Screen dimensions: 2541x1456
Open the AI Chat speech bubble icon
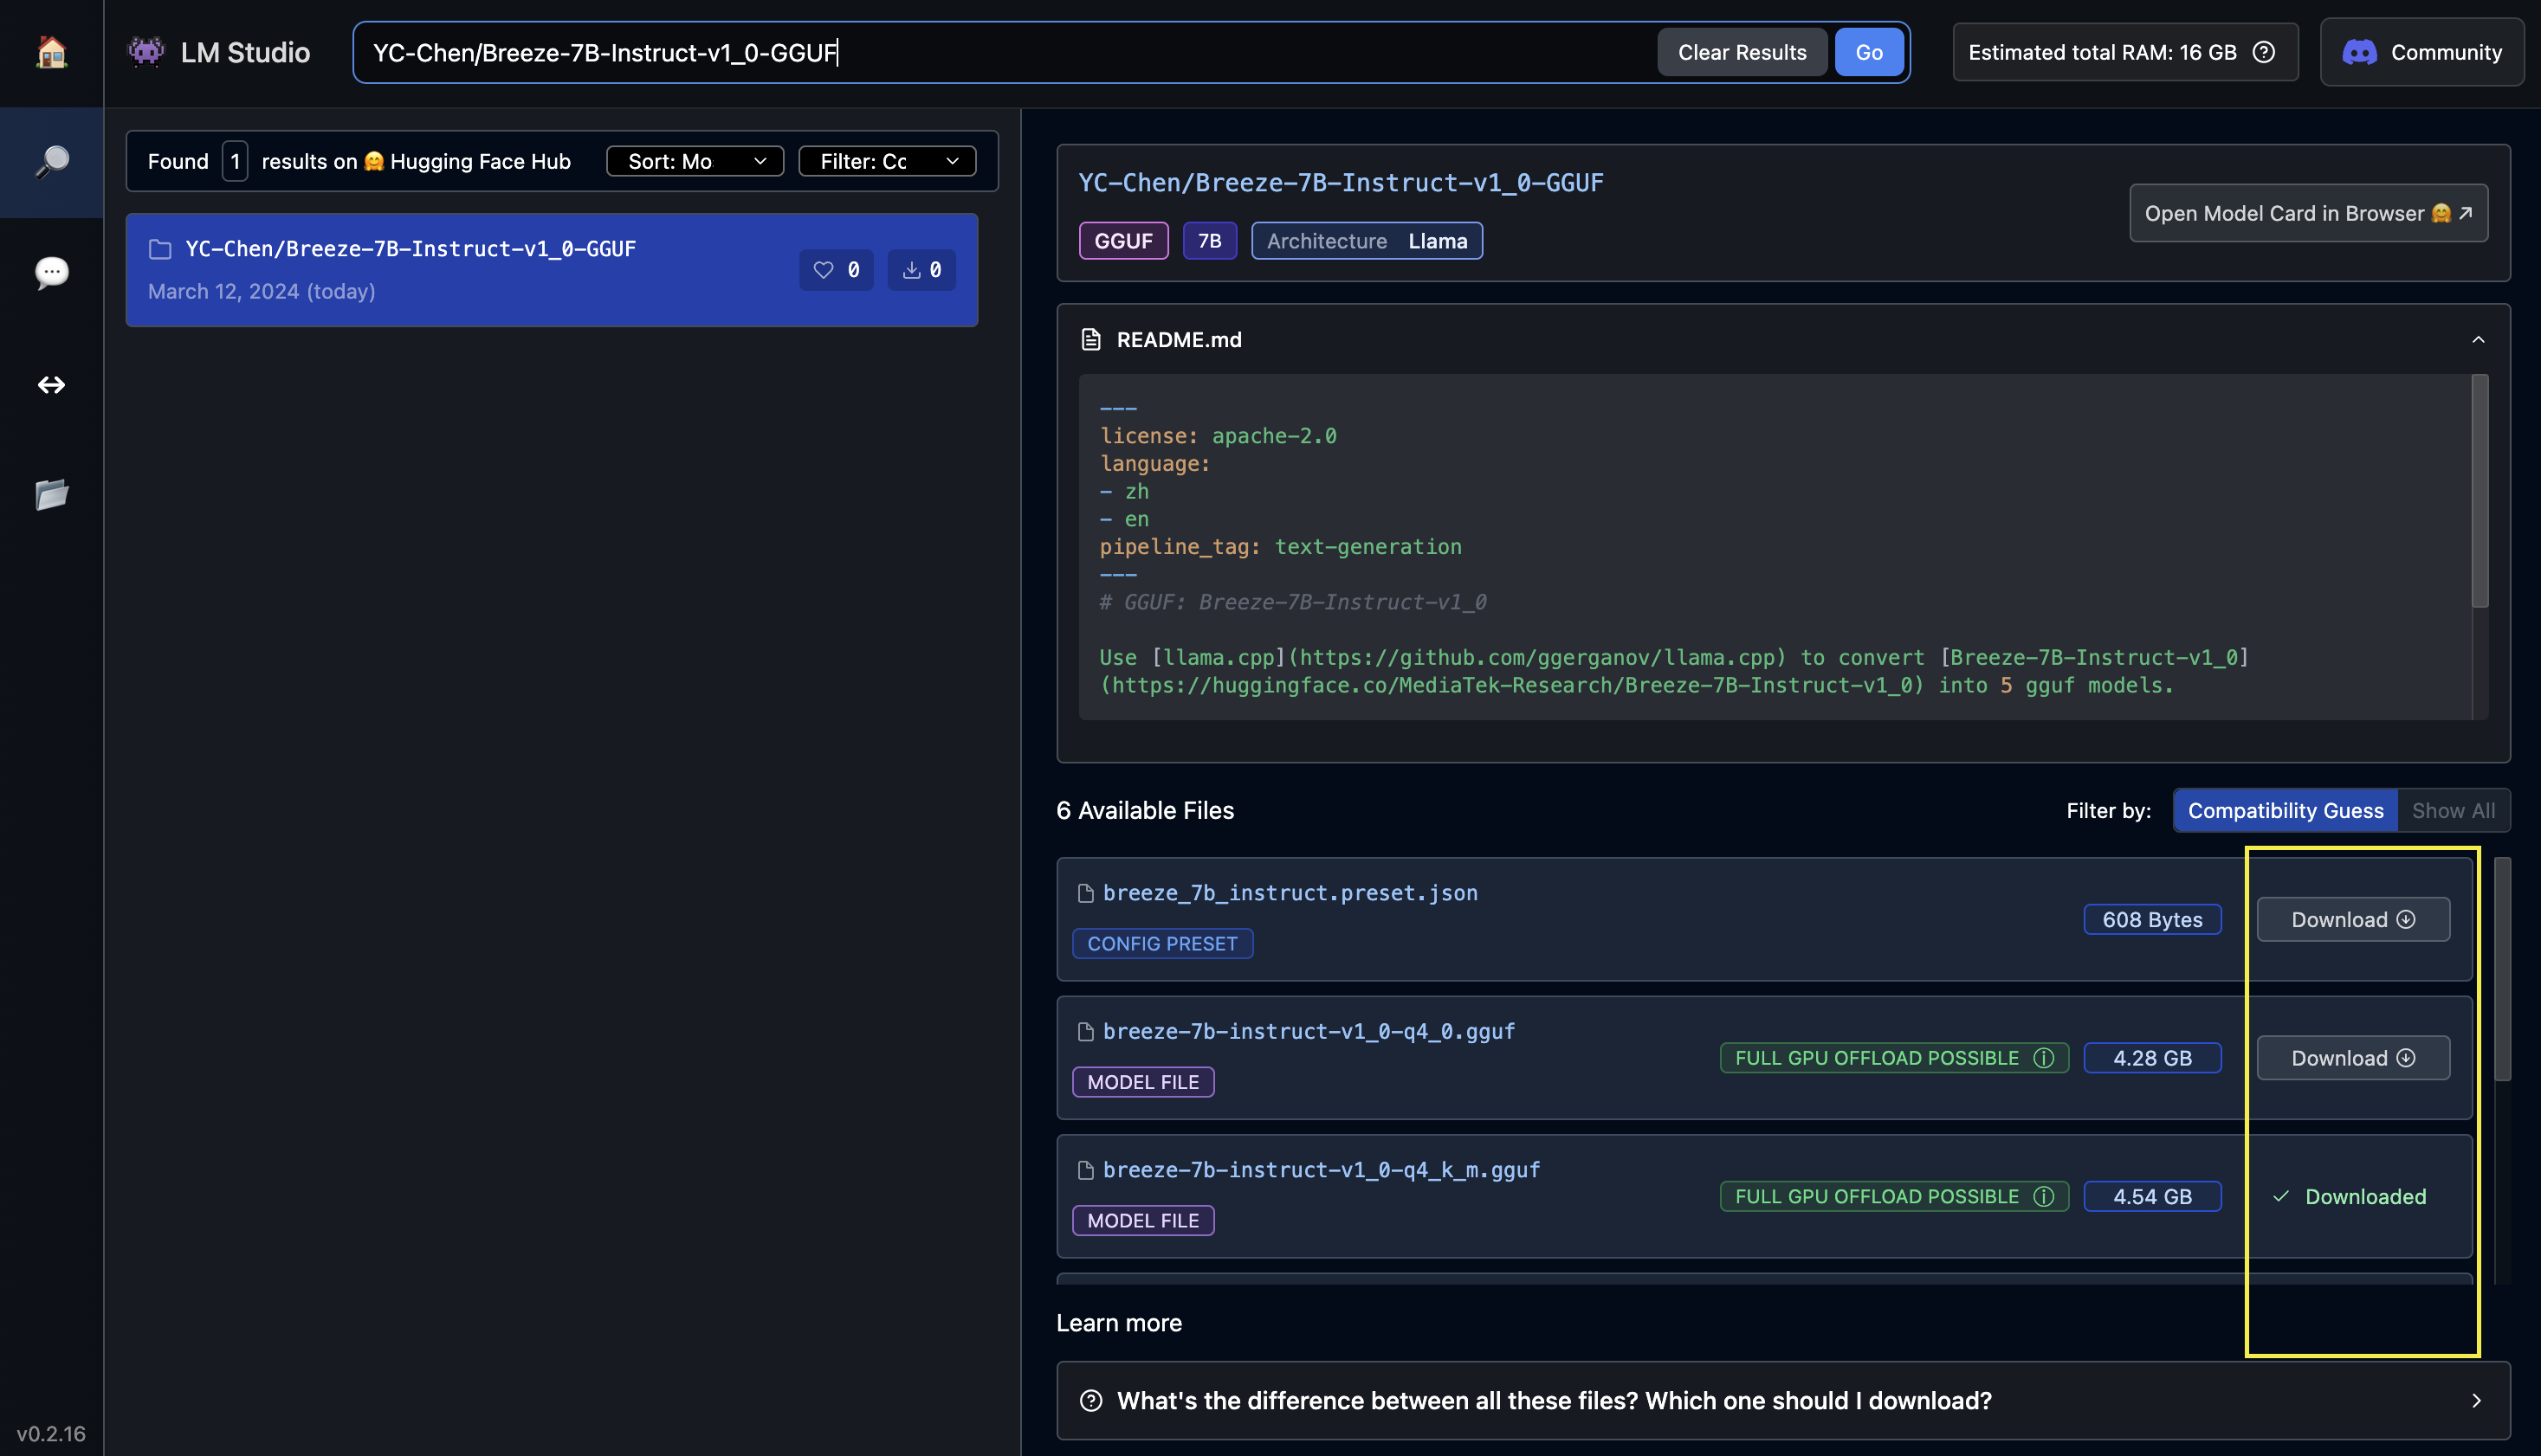pyautogui.click(x=51, y=272)
